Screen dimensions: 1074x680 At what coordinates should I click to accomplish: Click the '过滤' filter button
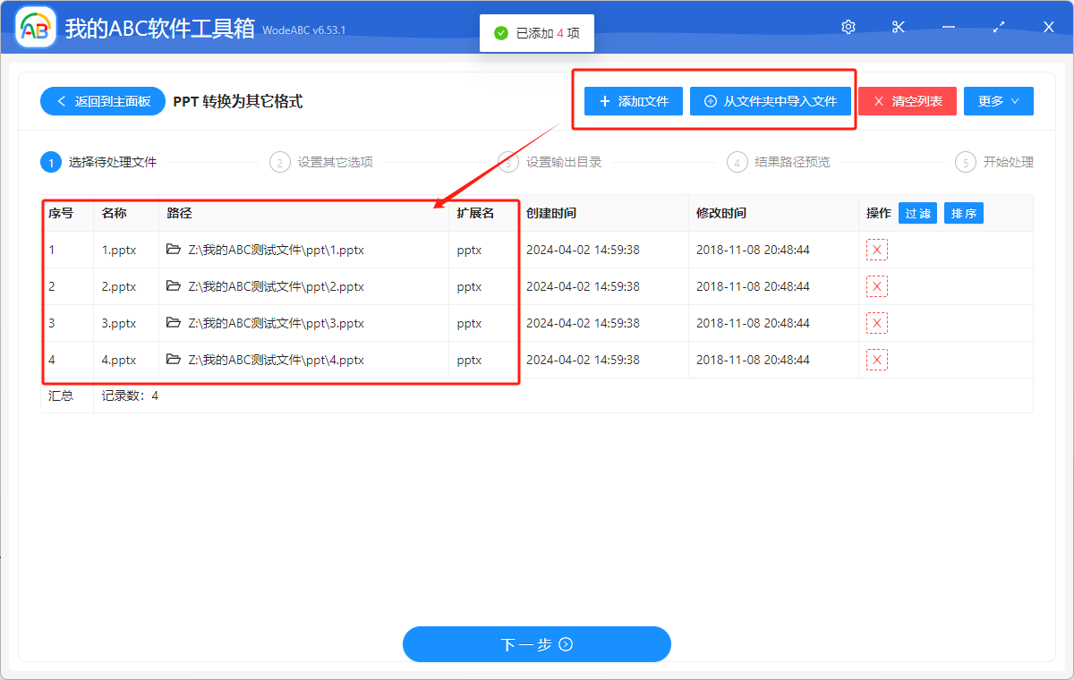(917, 212)
